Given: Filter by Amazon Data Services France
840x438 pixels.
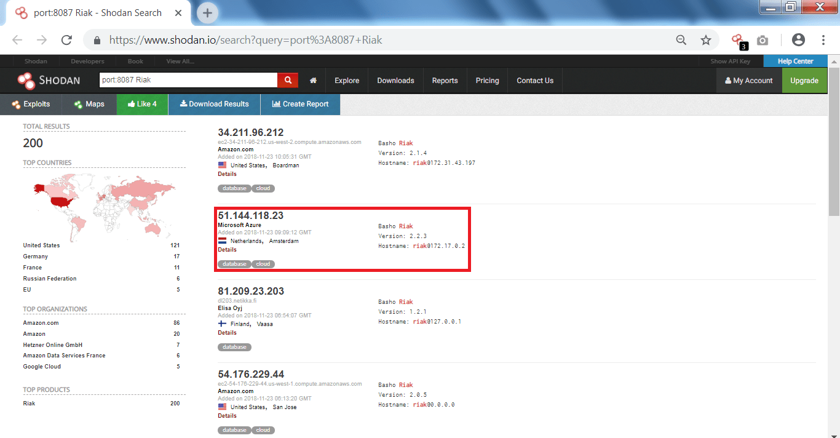Looking at the screenshot, I should click(x=64, y=356).
